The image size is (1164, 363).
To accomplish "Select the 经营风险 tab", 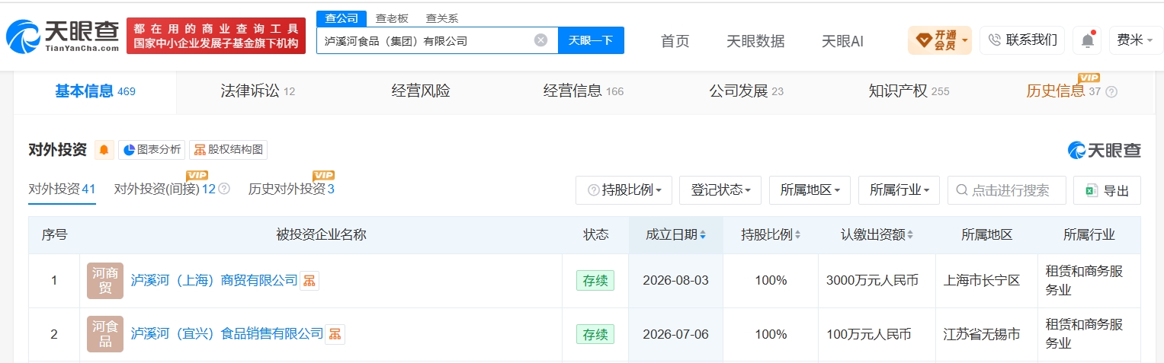I will coord(421,91).
